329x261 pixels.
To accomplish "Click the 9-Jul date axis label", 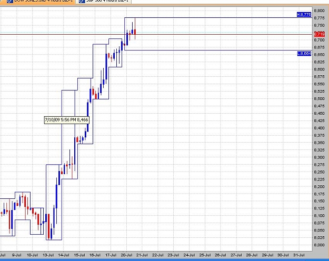I will (17, 255).
